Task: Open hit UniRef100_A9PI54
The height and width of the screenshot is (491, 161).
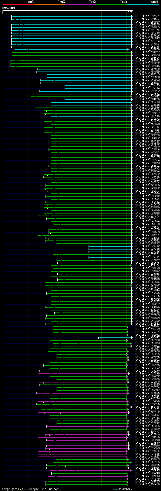Action: pos(147,30)
